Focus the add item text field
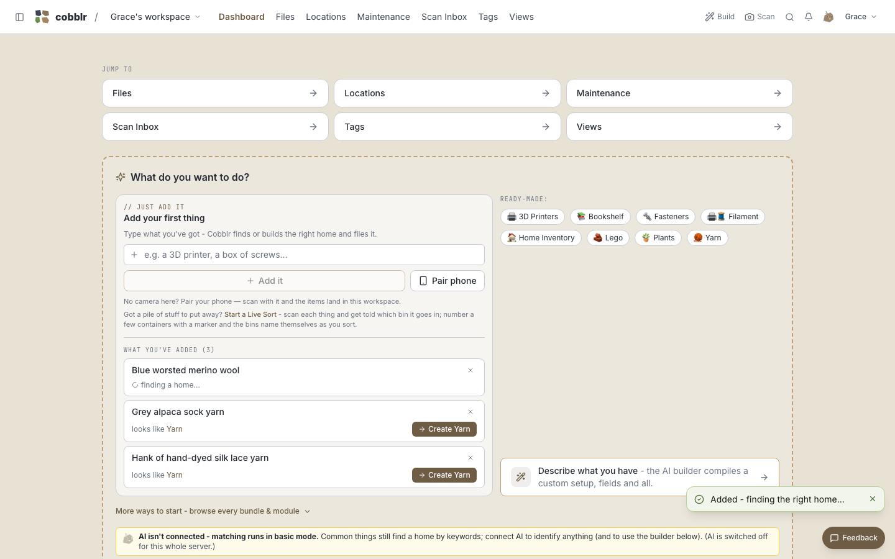This screenshot has height=559, width=895. coord(304,255)
